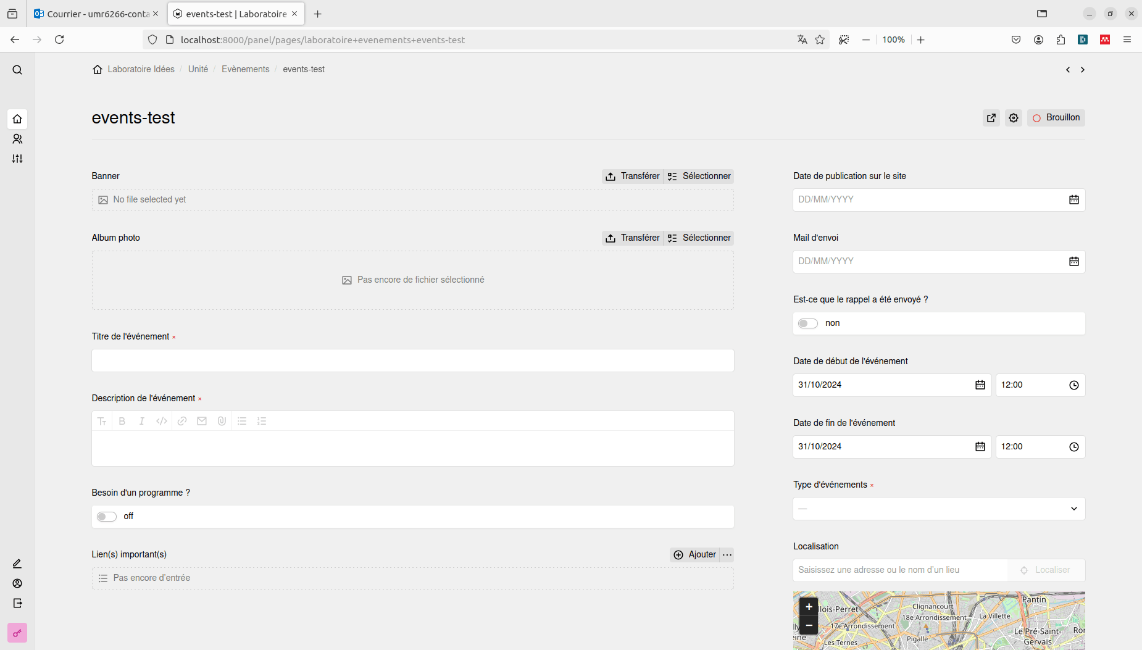Click the Localisation address input
1142x650 pixels.
coord(900,570)
